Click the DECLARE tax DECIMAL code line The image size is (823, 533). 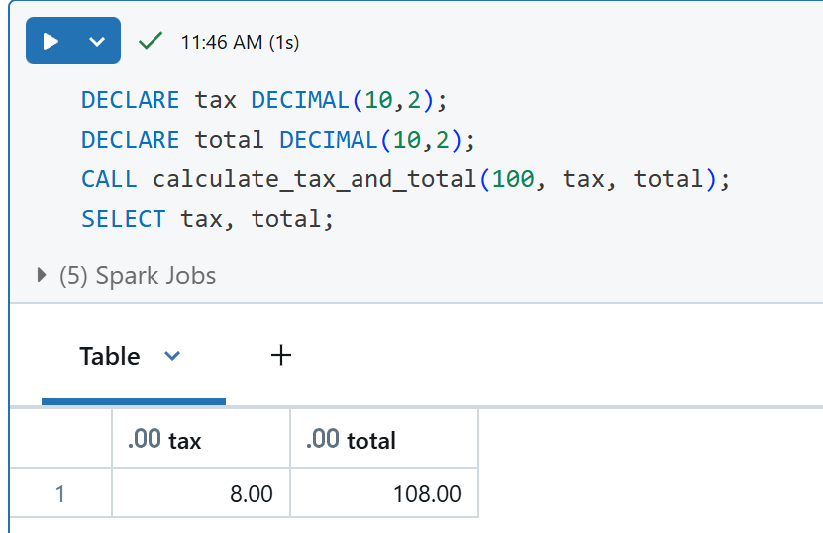[x=264, y=100]
